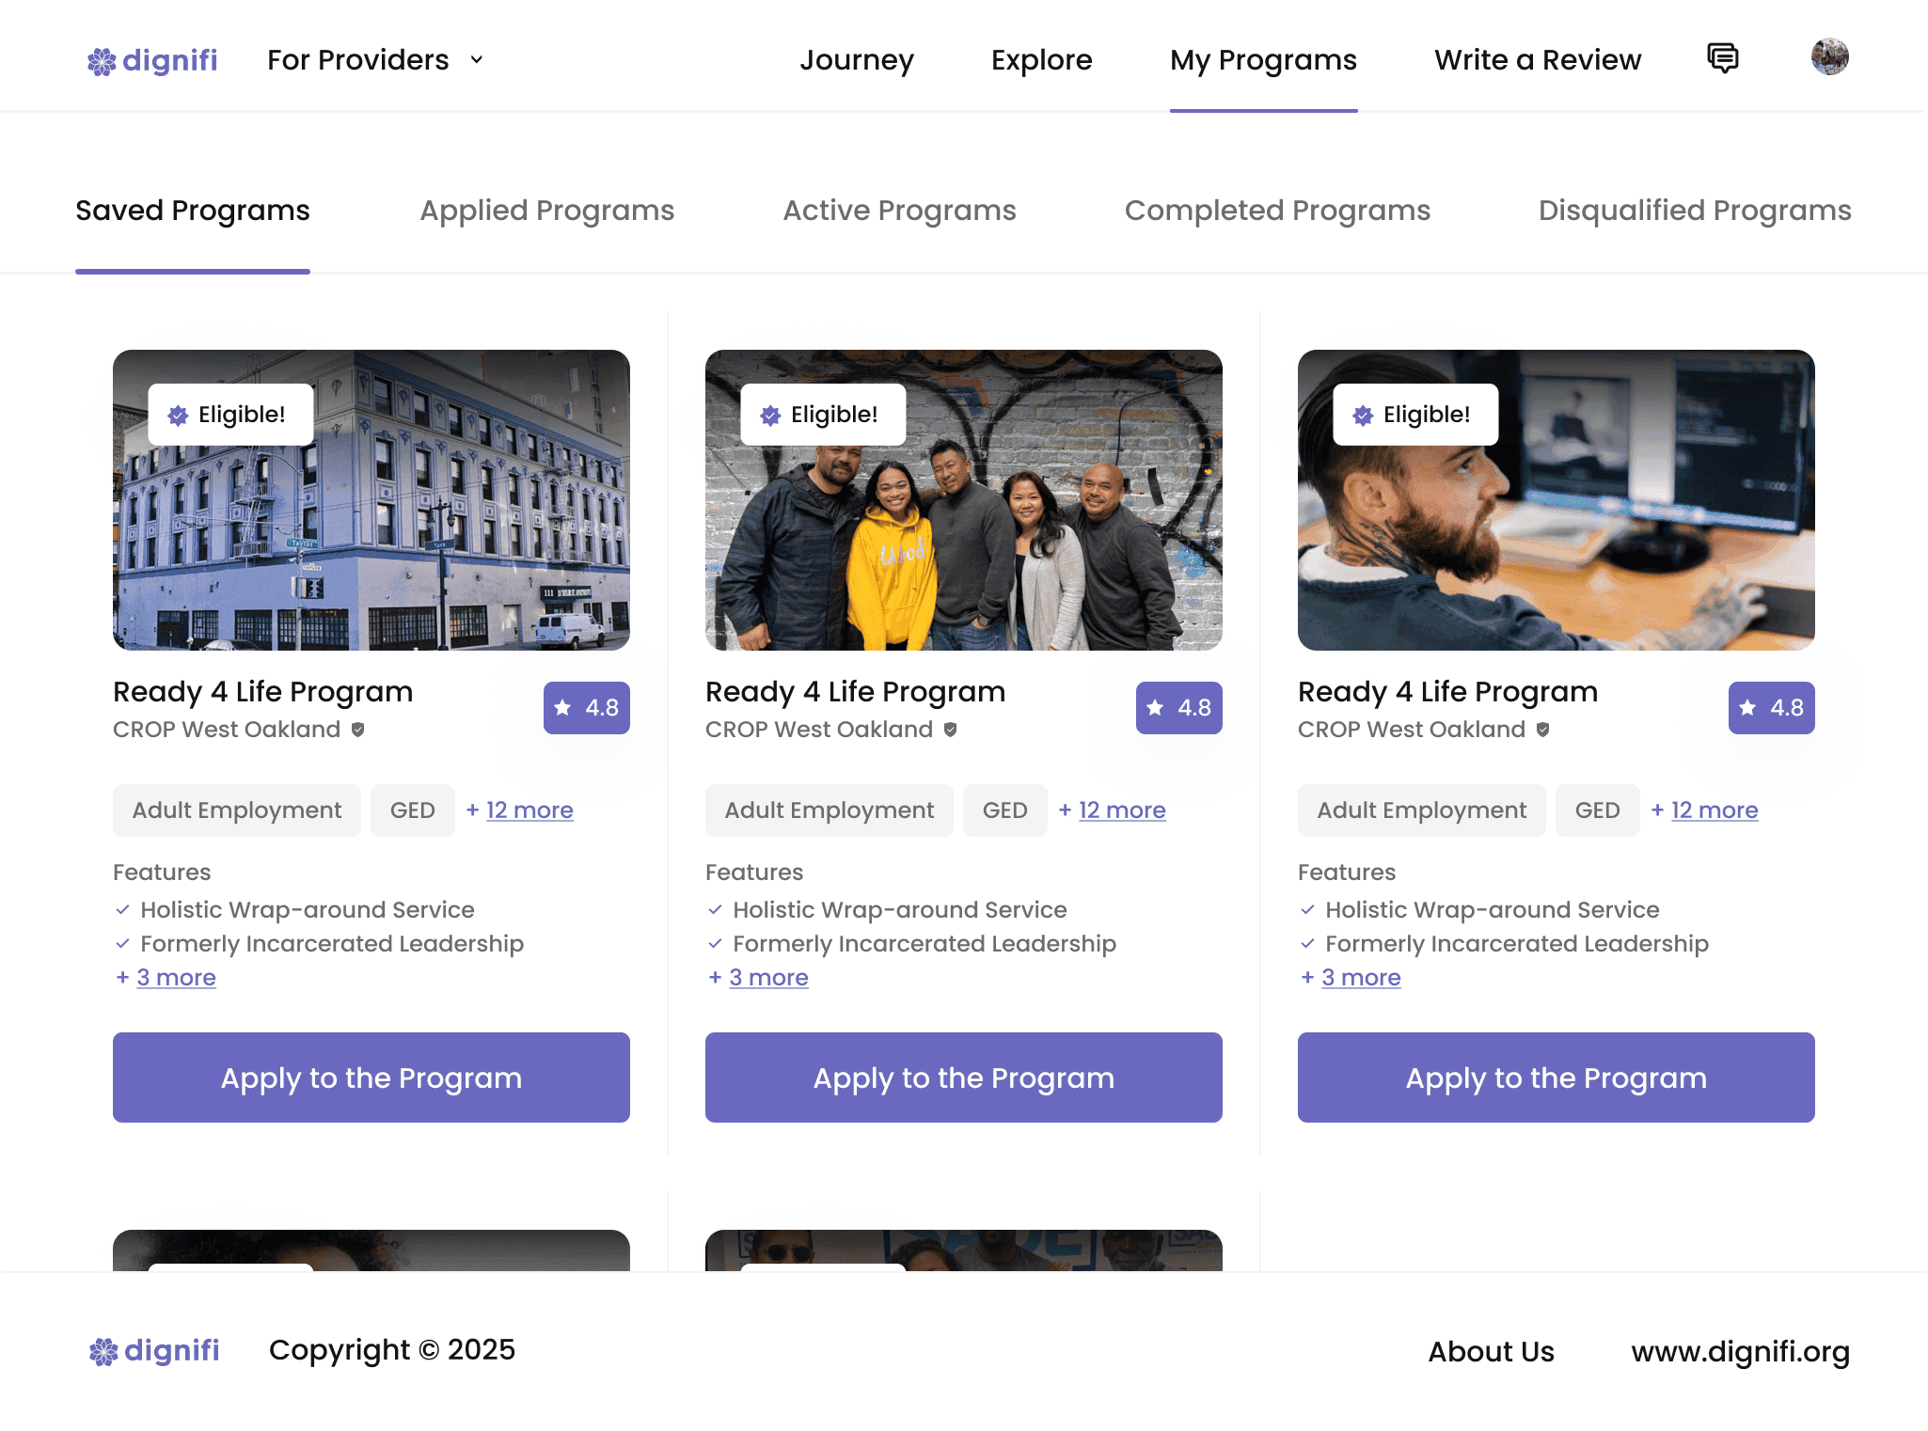Click the GED tag on the group photo card

[1005, 810]
